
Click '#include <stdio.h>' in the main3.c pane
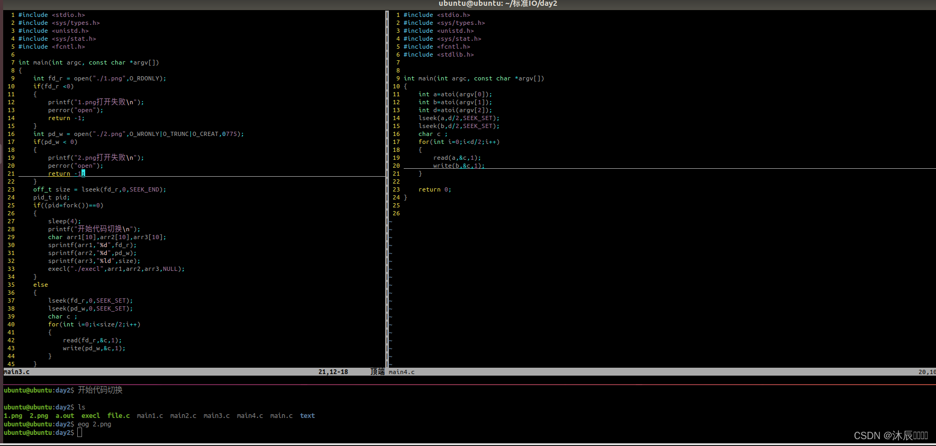[x=51, y=15]
